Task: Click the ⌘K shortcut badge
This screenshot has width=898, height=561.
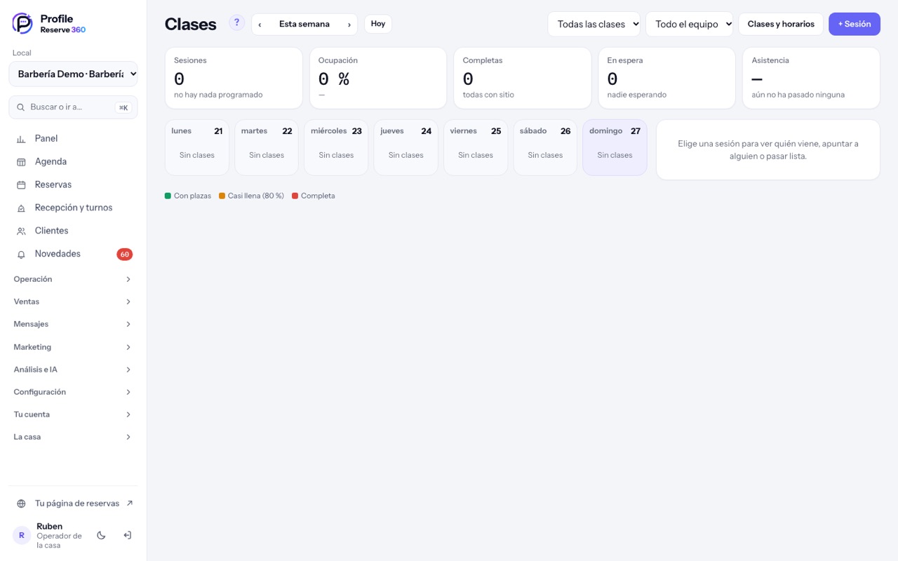Action: coord(123,107)
